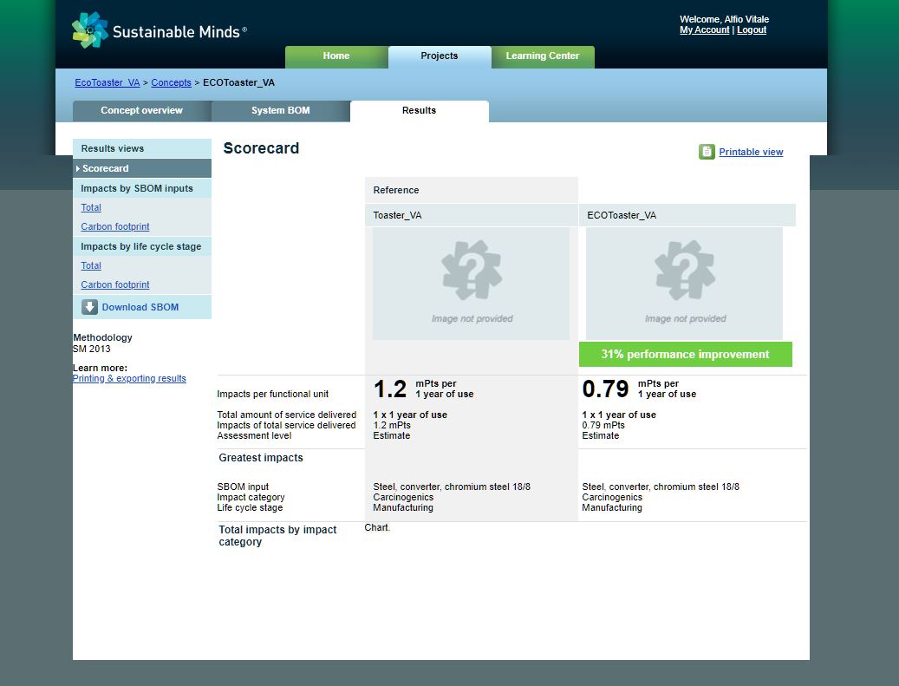The width and height of the screenshot is (899, 686).
Task: Select Scorecard in Results views
Action: click(142, 168)
